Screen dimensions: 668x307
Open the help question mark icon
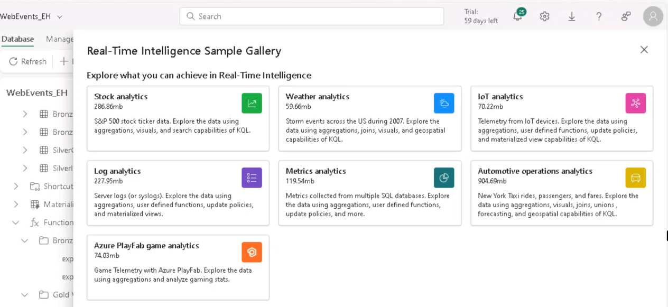coord(599,16)
